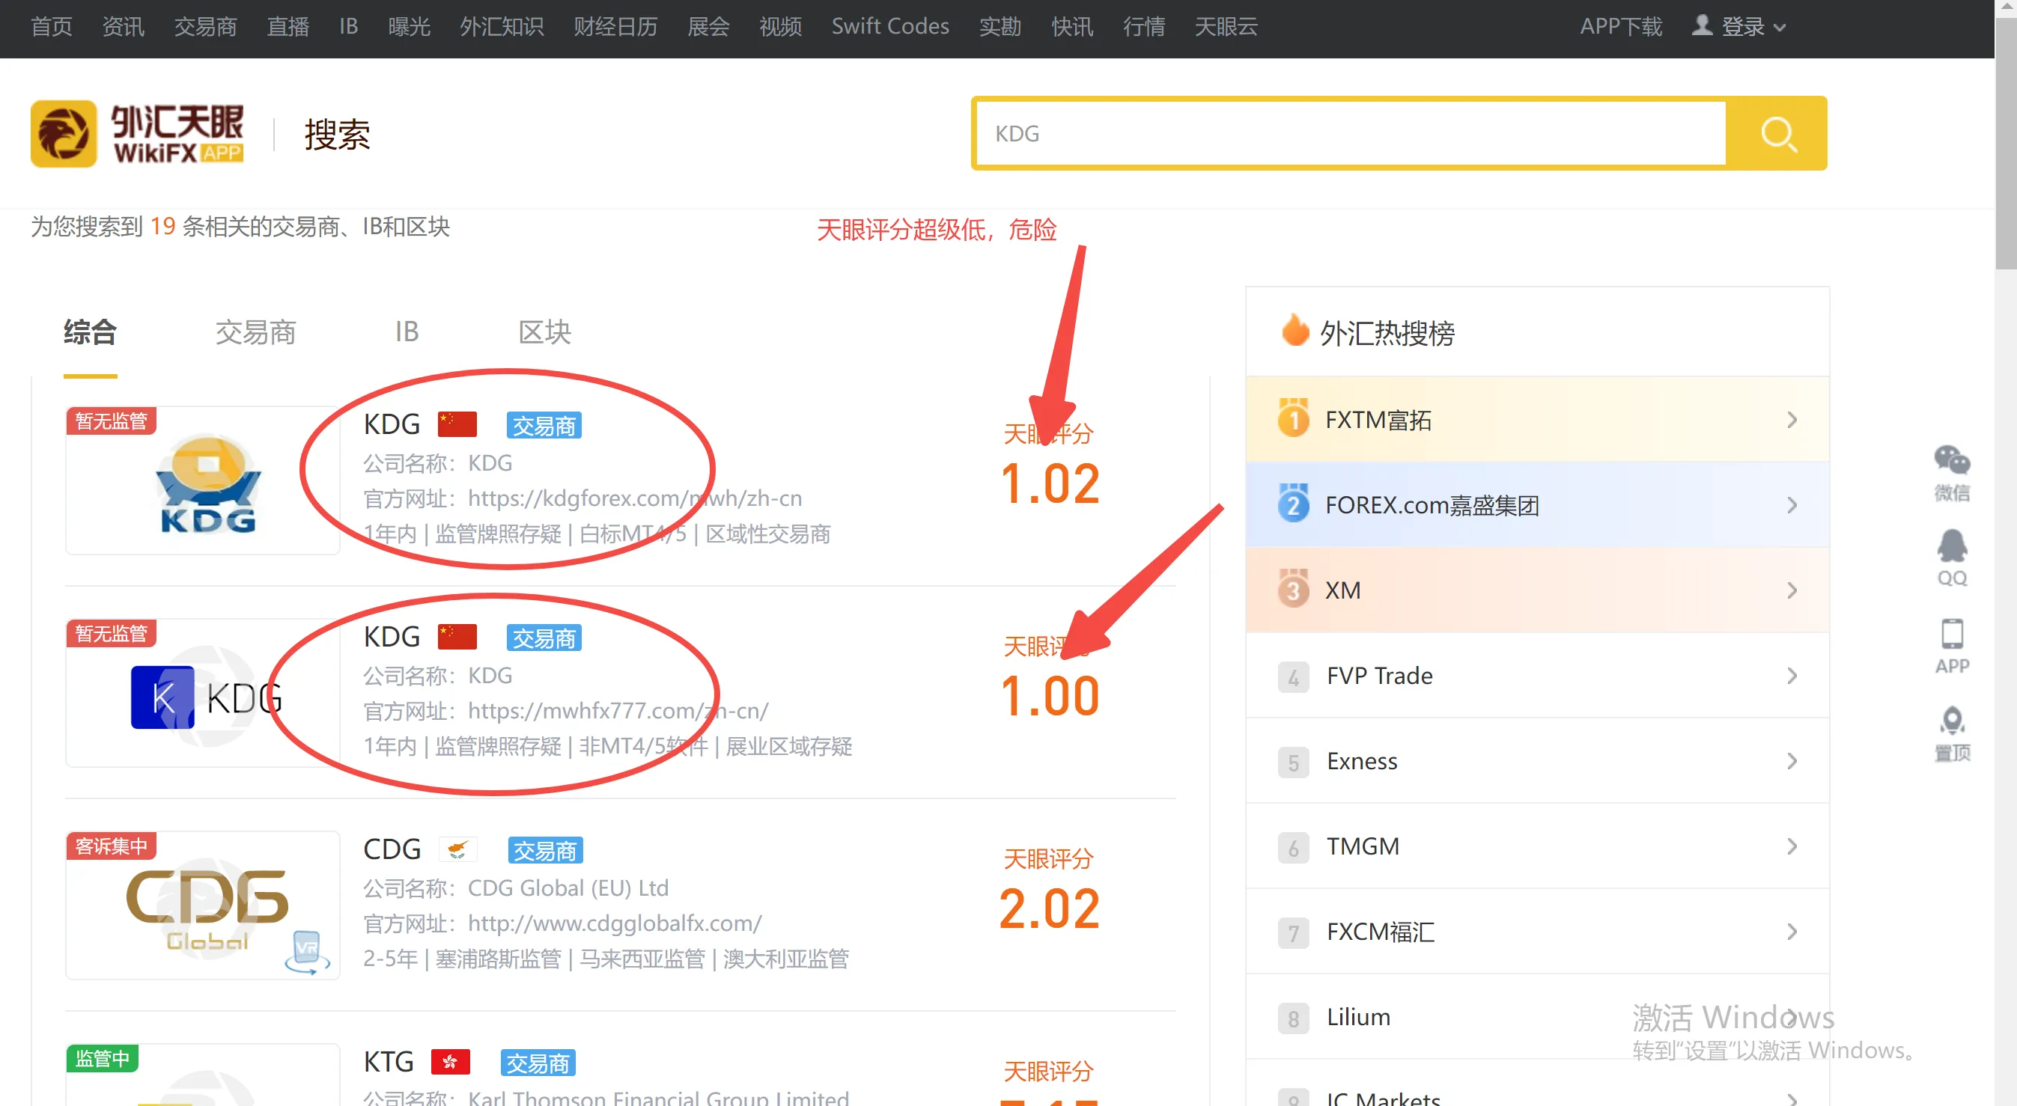The image size is (2017, 1106).
Task: Click the 交易商 tag on CDG result
Action: pos(545,849)
